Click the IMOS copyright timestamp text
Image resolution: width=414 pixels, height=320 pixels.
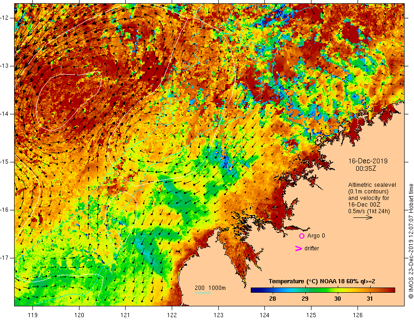(x=411, y=241)
